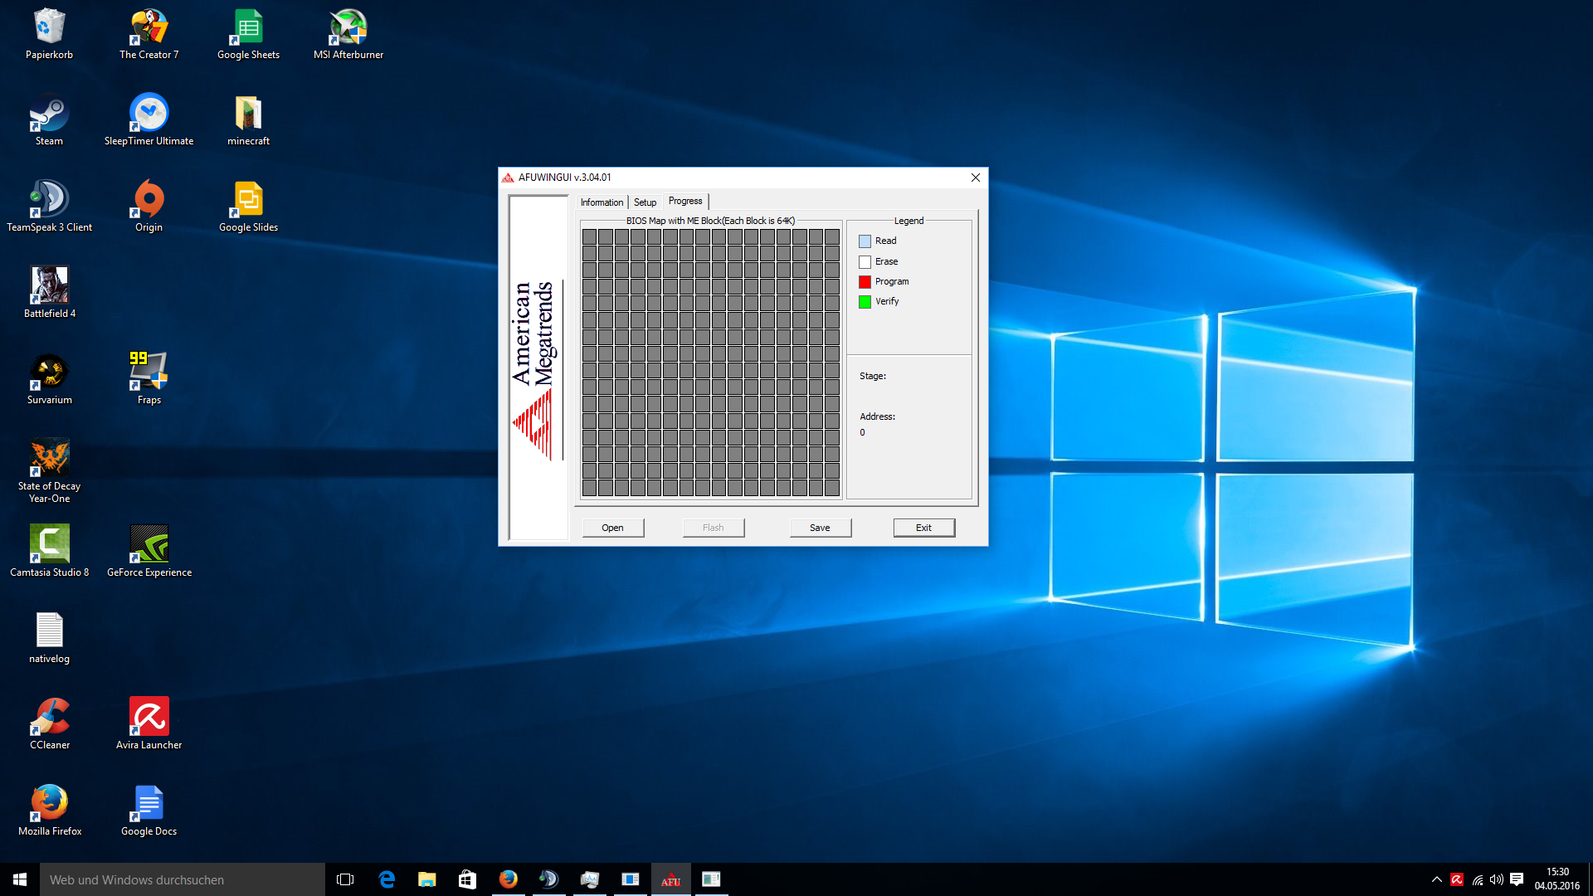Click the Avira tray icon
Image resolution: width=1593 pixels, height=896 pixels.
1457,879
